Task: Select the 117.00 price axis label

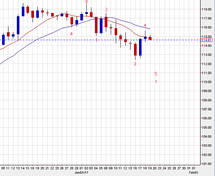Action: tap(206, 18)
